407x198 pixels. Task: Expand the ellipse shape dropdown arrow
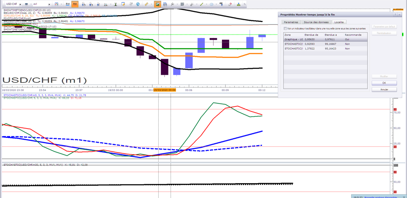coord(216,4)
